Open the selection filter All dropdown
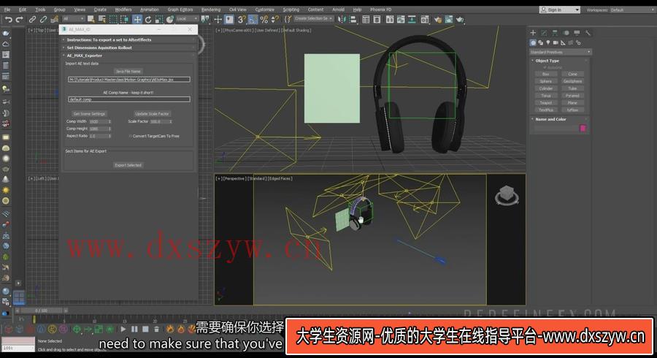The image size is (657, 358). coord(73,19)
